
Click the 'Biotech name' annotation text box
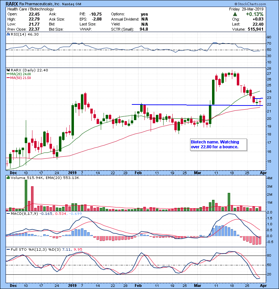tap(218, 144)
